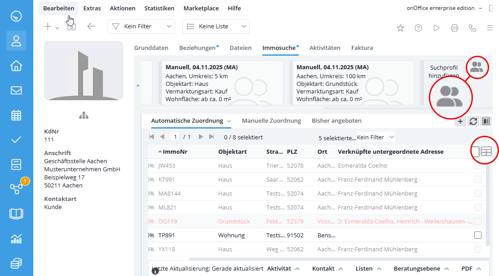This screenshot has height=276, width=499.
Task: Expand the Aktivität menu in bottom bar
Action: pyautogui.click(x=283, y=269)
